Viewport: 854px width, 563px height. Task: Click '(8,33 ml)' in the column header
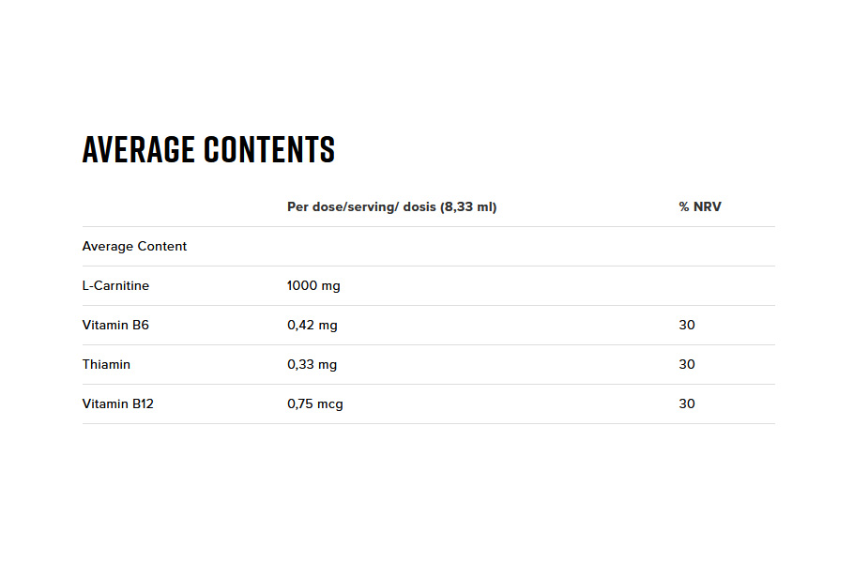[x=468, y=206]
